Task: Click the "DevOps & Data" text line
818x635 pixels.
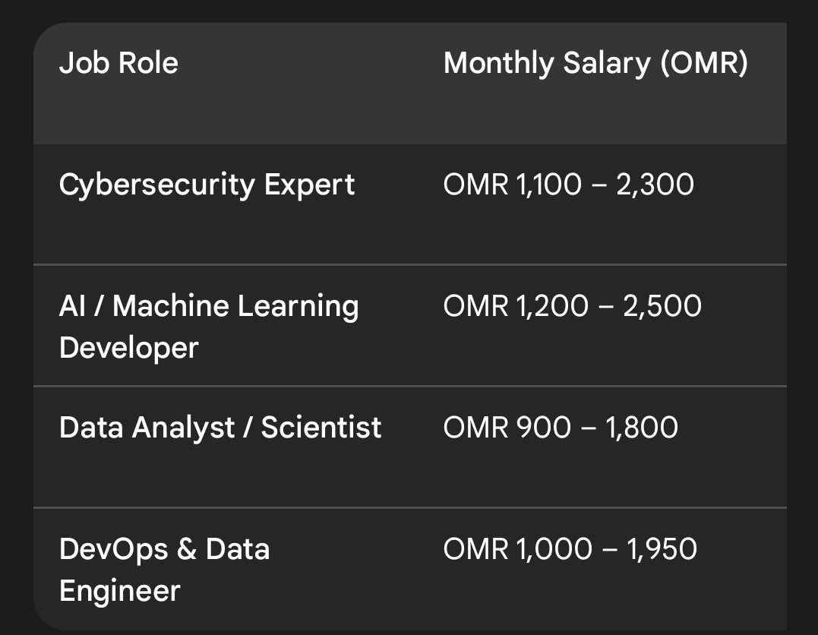Action: coord(164,549)
